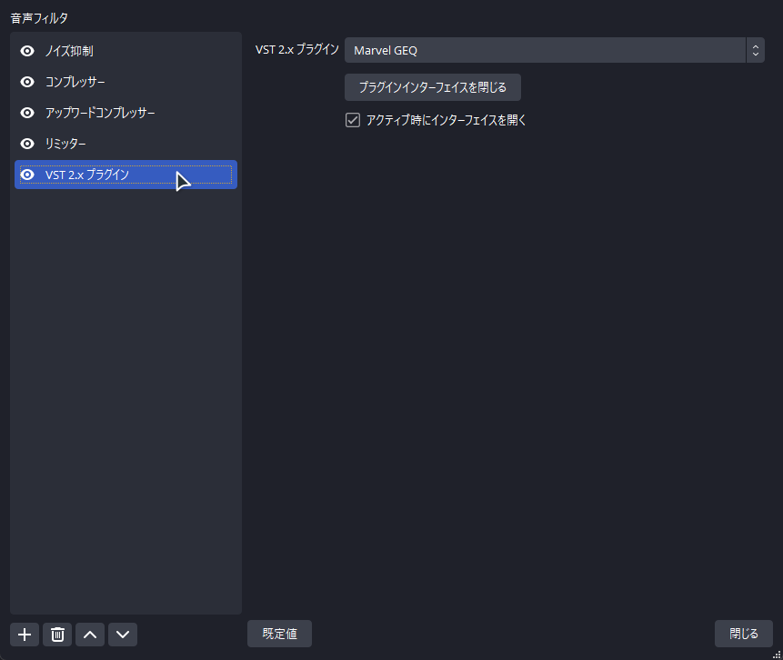
Task: Add a new audio filter with plus icon
Action: 25,634
